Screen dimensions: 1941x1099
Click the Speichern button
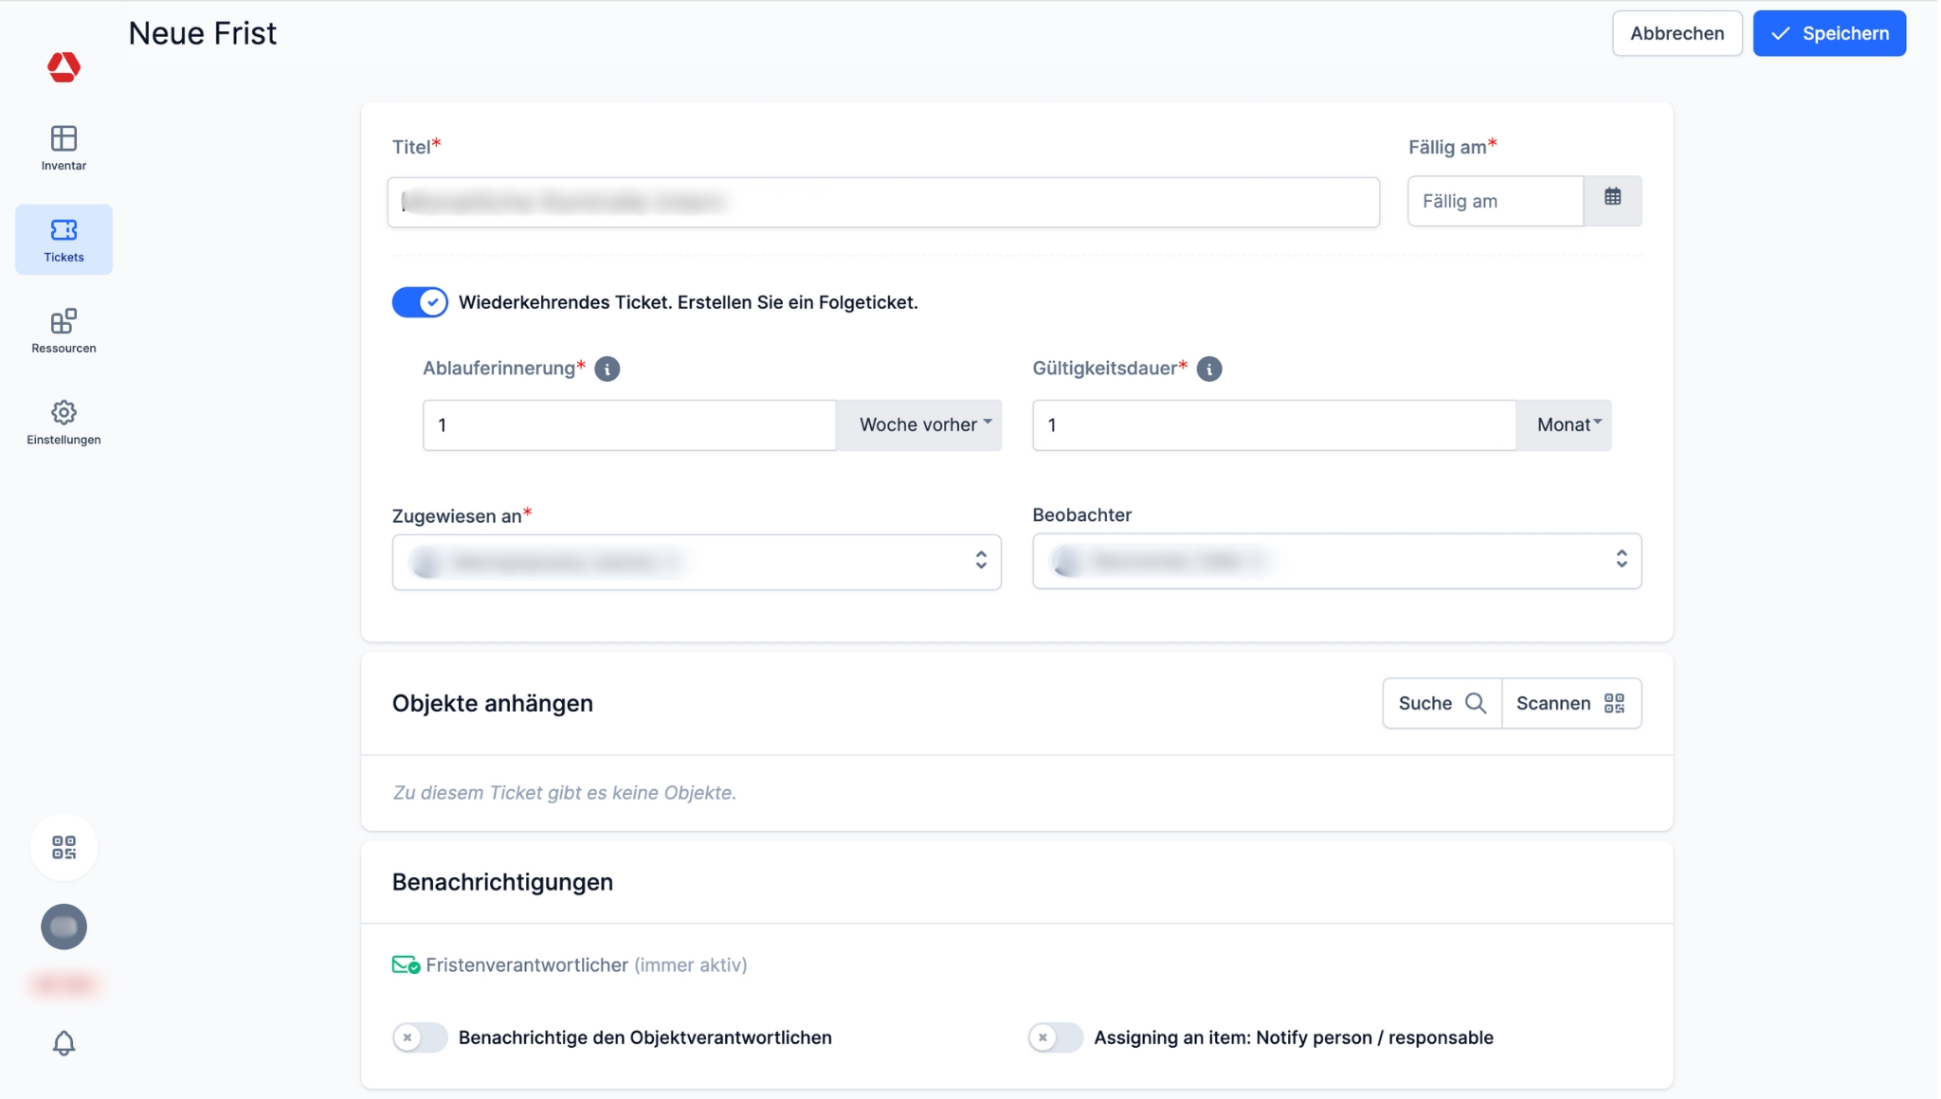(1828, 33)
